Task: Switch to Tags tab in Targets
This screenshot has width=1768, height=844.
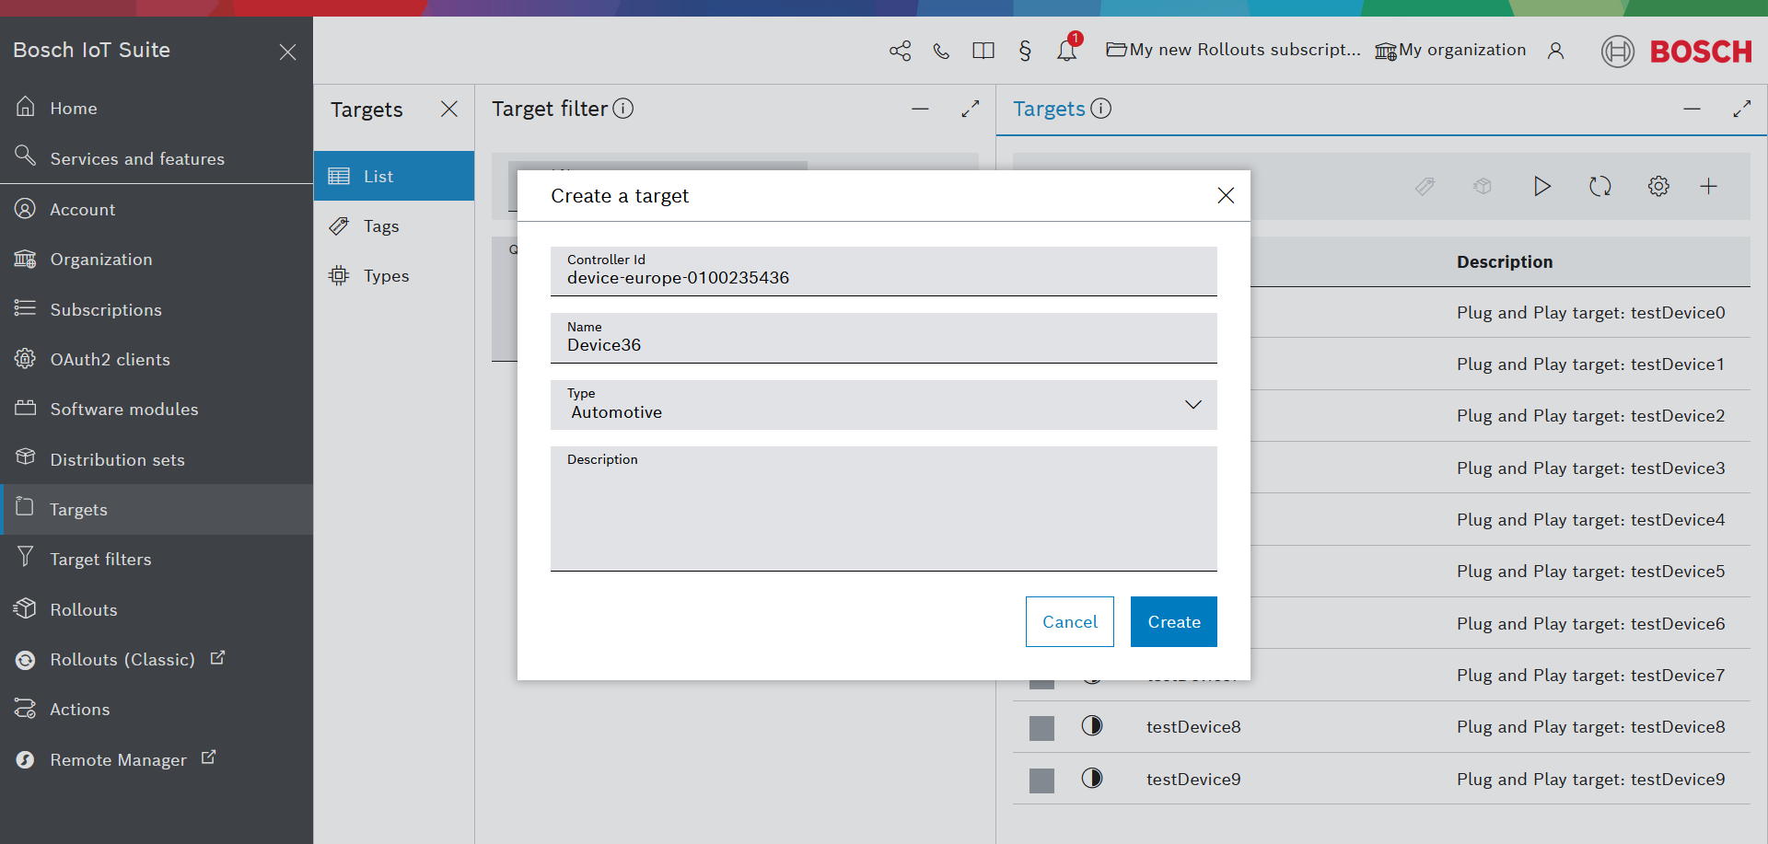Action: [380, 226]
